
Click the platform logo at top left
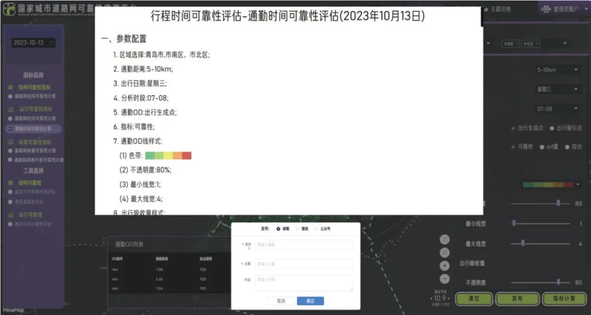(x=9, y=9)
